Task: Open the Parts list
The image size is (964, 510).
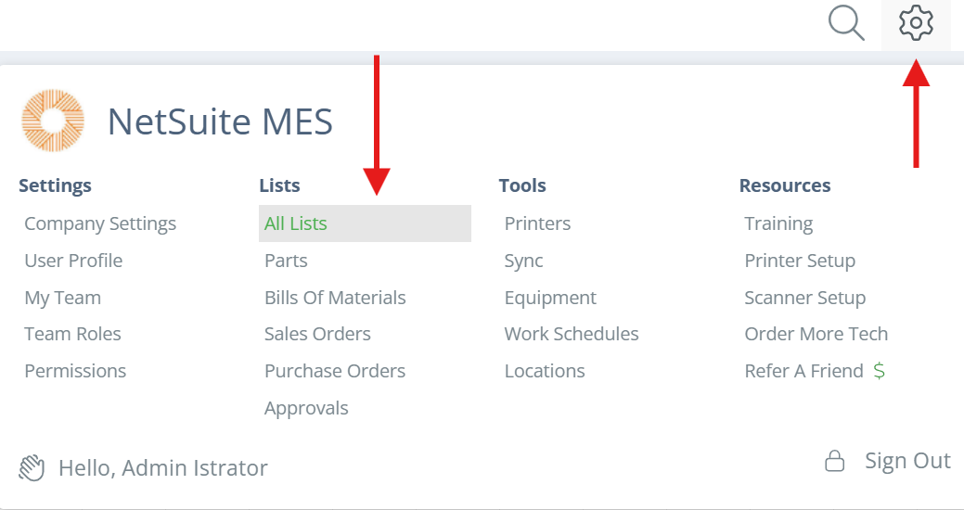Action: click(286, 261)
